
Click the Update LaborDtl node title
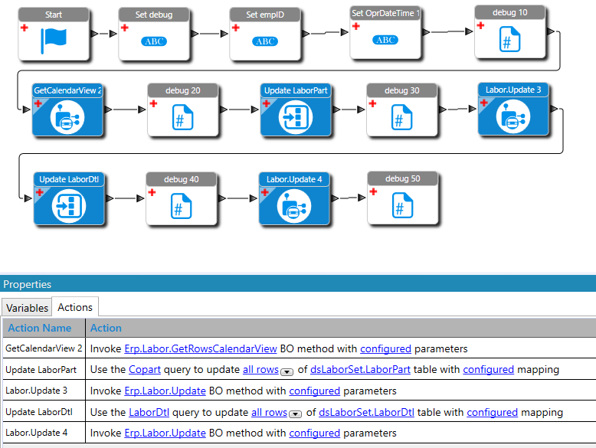tap(69, 180)
